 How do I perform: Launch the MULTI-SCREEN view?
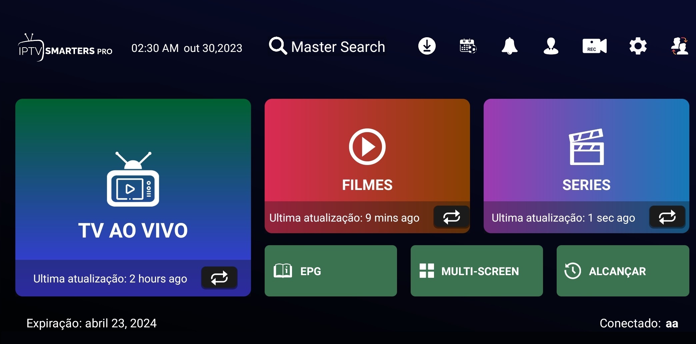pyautogui.click(x=476, y=271)
